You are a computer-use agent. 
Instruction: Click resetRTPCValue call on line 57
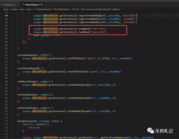[77, 72]
